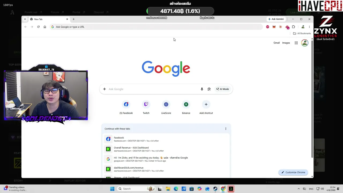
Task: Open the Facebook shortcut tile
Action: 126,107
